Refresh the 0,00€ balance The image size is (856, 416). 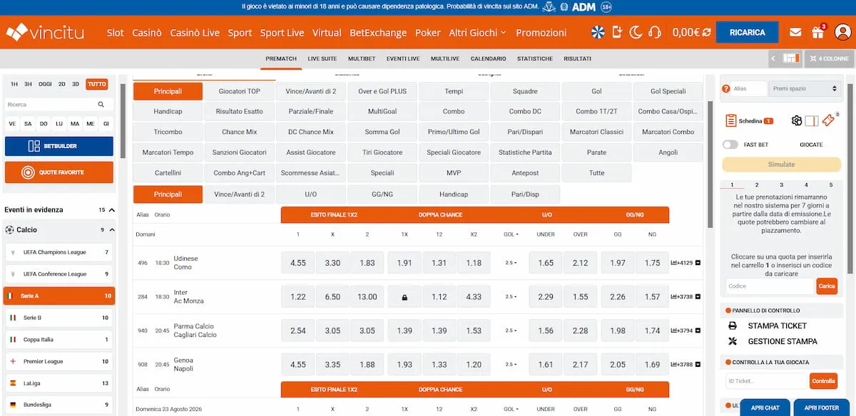click(706, 32)
